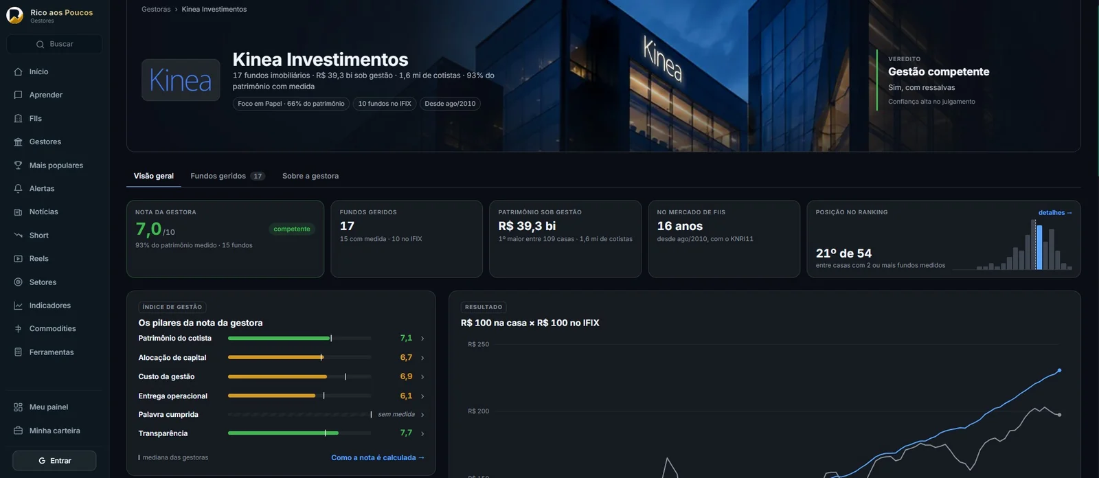Screen dimensions: 1099x478
Task: Open the Aprender section
Action: [54, 95]
